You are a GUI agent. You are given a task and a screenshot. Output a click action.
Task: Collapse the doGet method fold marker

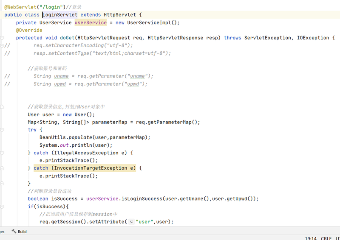tap(2, 38)
